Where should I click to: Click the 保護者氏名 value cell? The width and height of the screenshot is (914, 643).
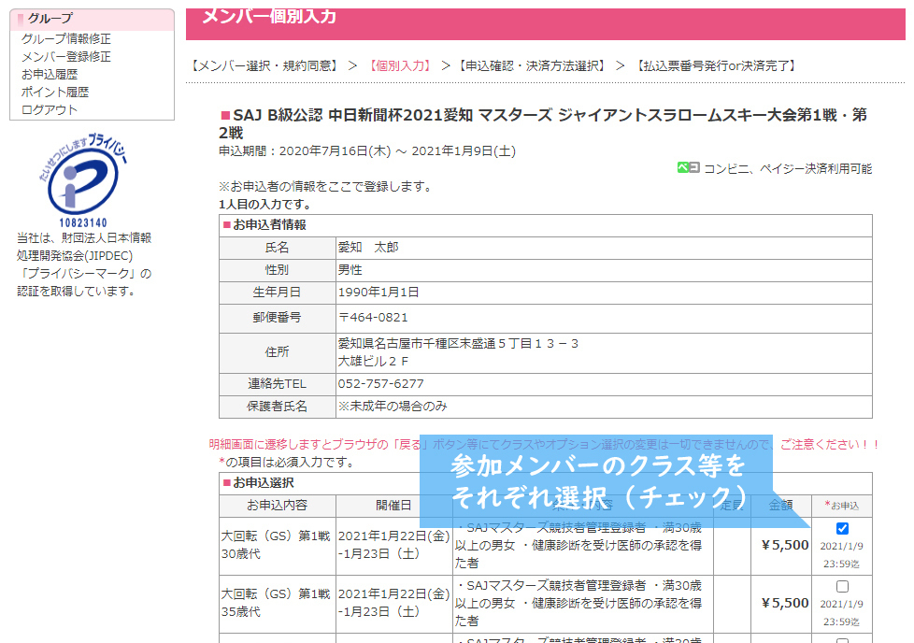[604, 407]
